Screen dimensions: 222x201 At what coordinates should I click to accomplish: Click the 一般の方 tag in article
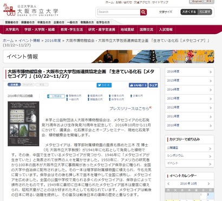(x=73, y=99)
